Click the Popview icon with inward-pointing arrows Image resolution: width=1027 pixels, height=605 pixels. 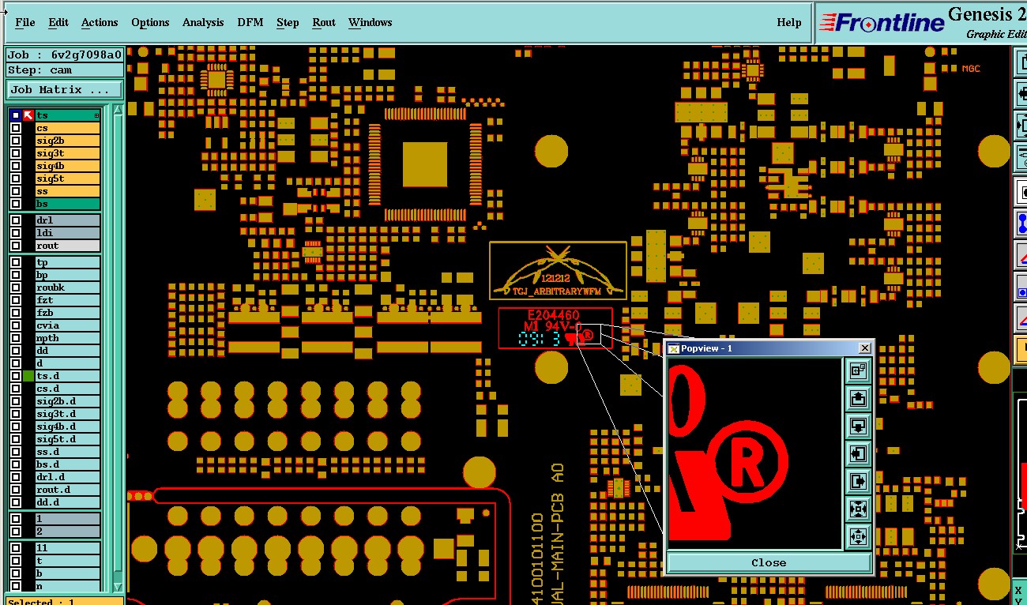[x=858, y=509]
